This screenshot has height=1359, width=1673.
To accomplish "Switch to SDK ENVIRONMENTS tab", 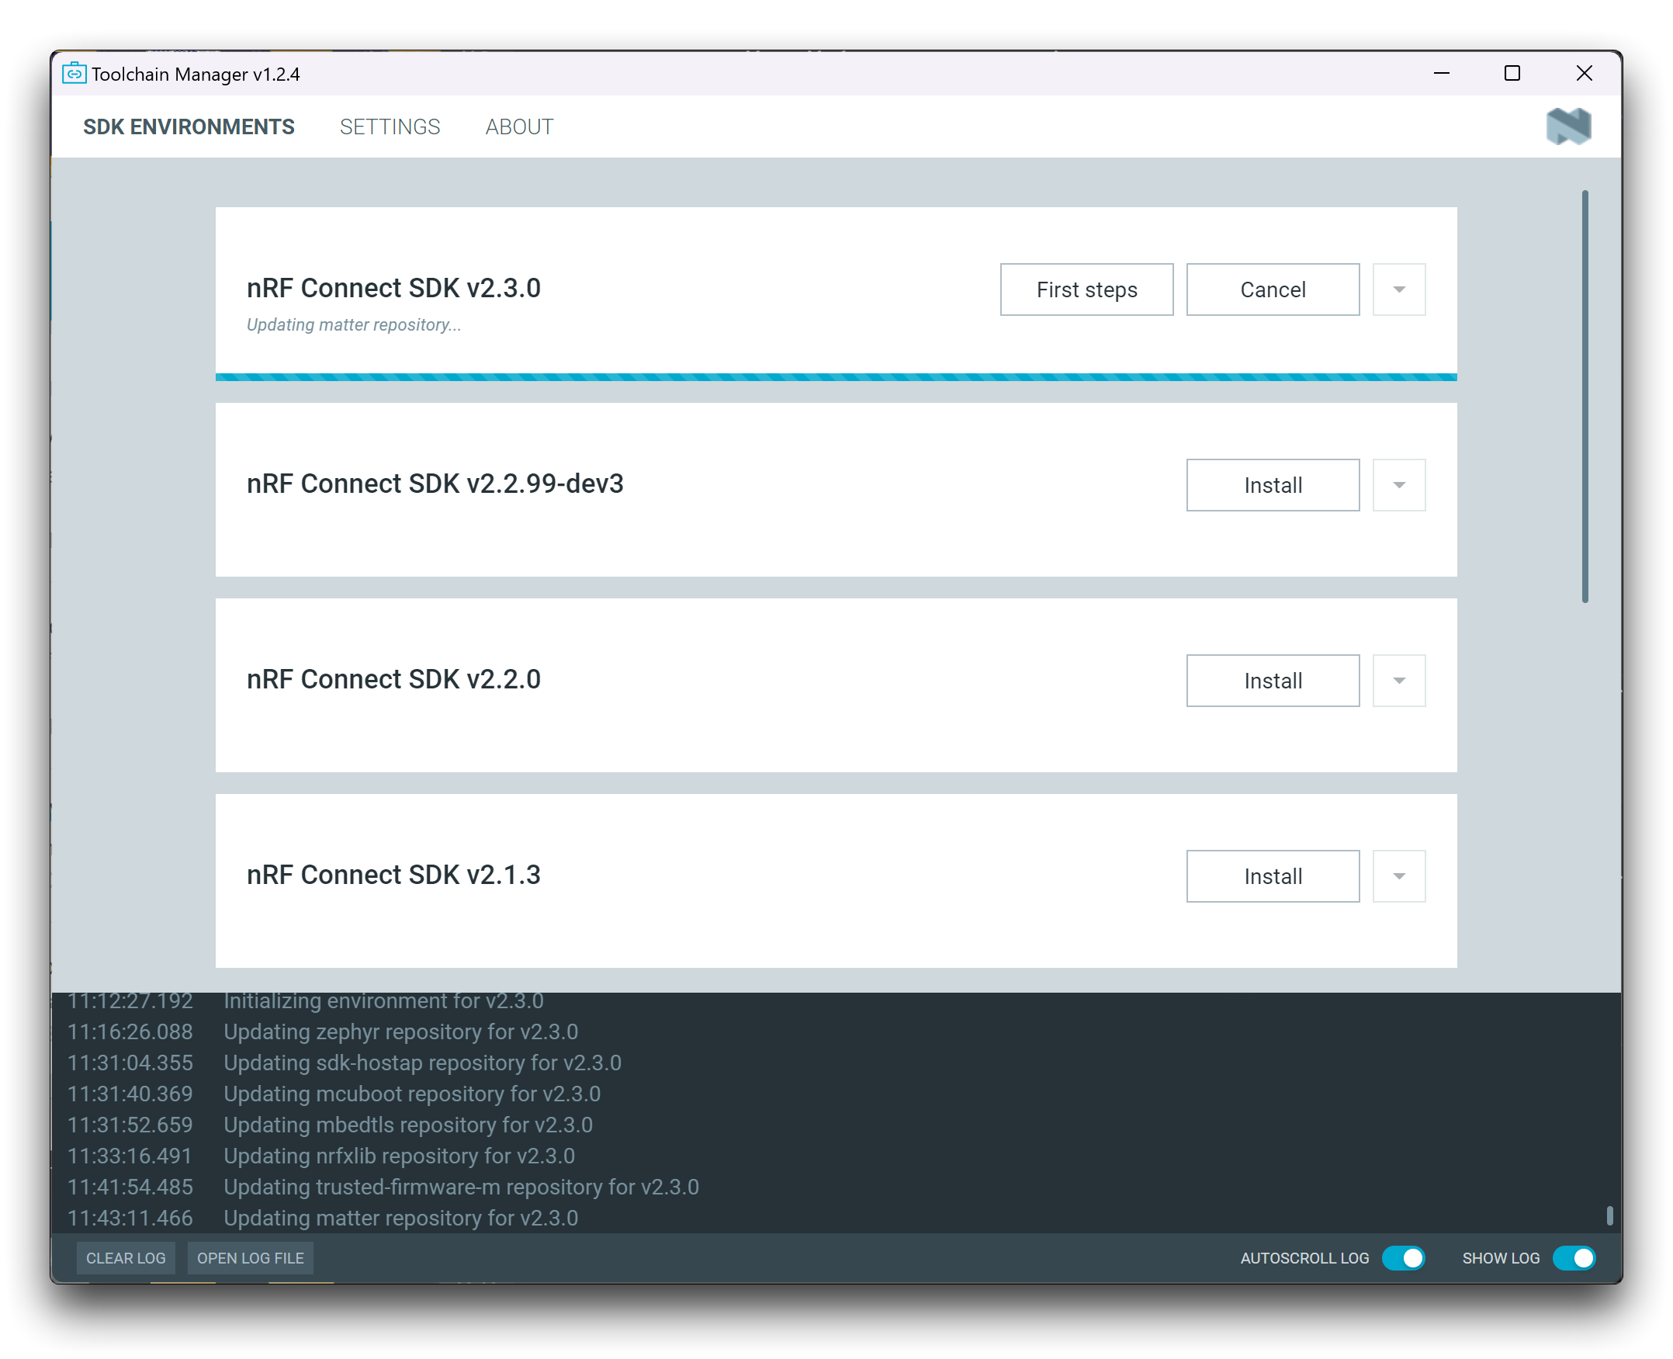I will pyautogui.click(x=189, y=127).
